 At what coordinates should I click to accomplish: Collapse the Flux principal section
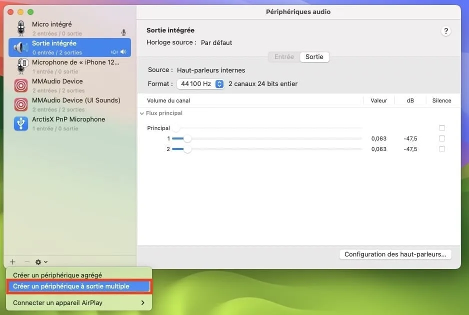[x=142, y=113]
